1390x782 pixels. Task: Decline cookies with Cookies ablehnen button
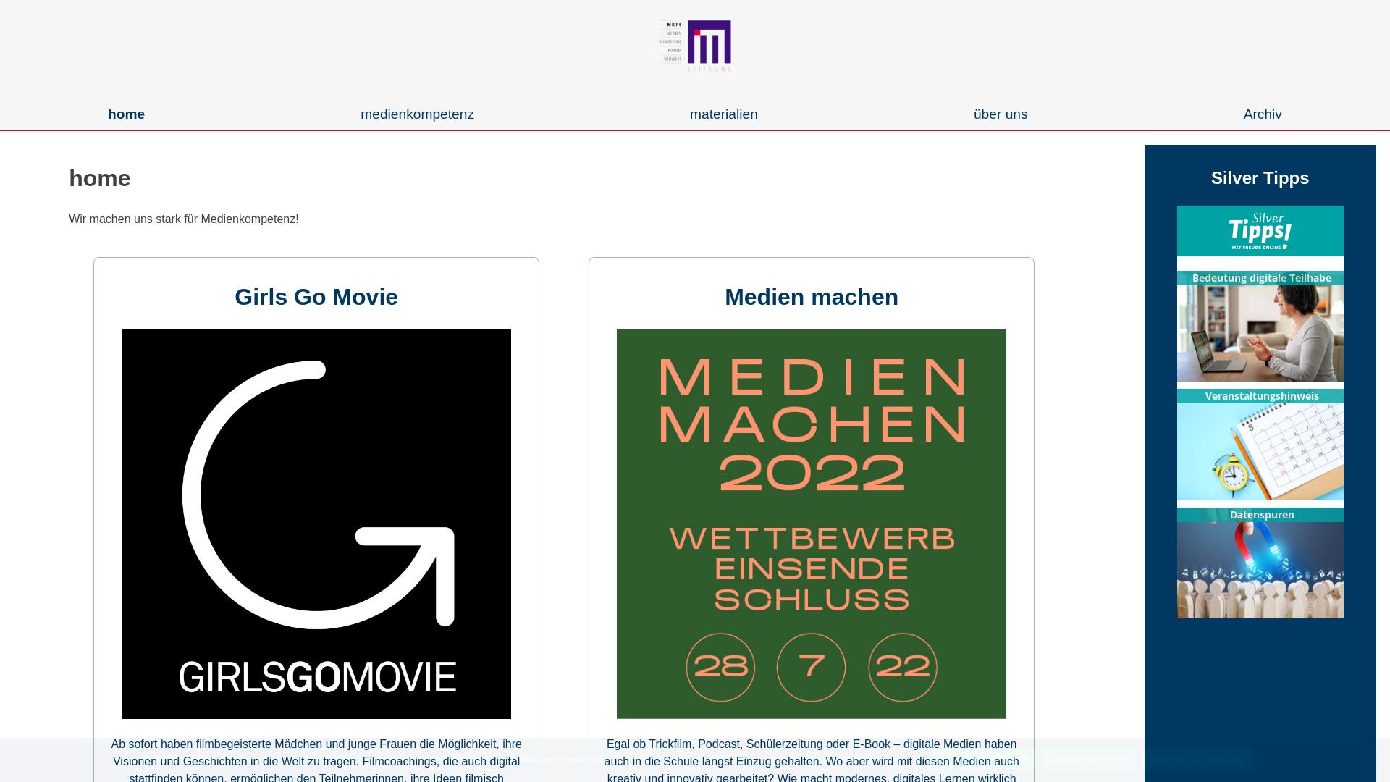click(x=1089, y=760)
